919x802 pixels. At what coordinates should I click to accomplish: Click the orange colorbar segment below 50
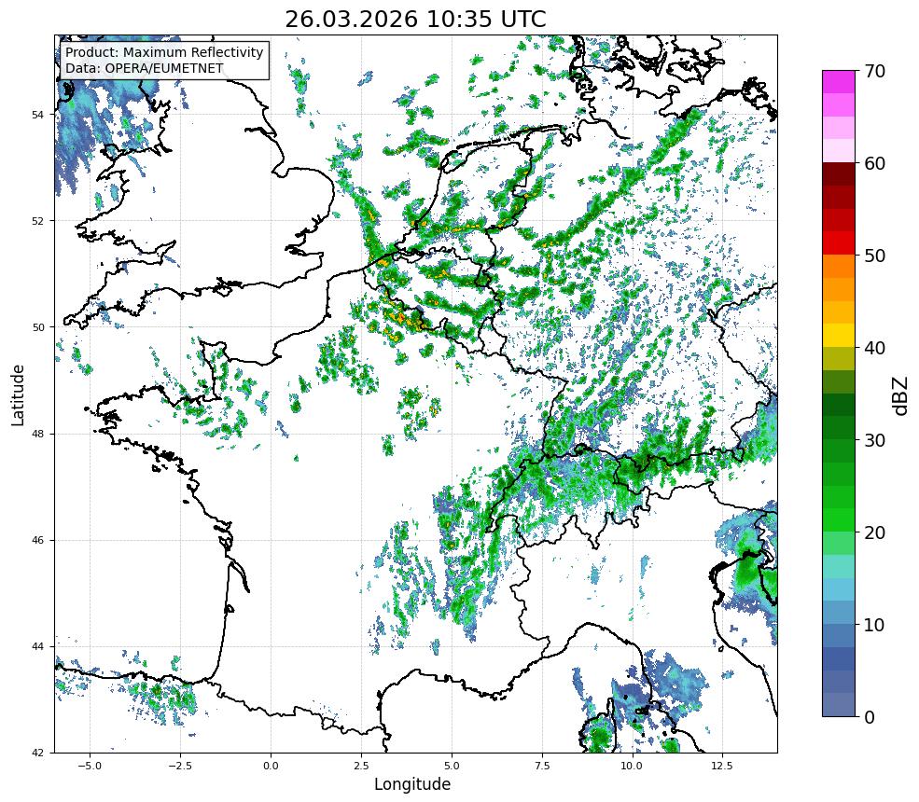click(x=839, y=266)
